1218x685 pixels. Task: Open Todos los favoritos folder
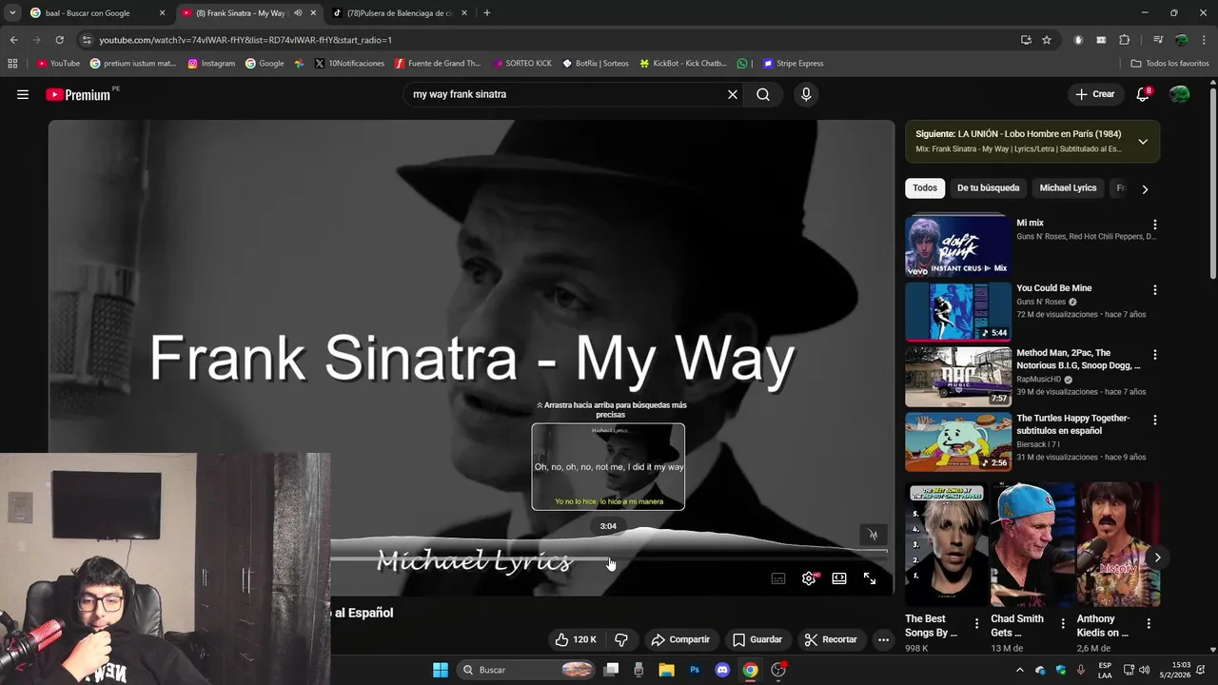click(1169, 64)
